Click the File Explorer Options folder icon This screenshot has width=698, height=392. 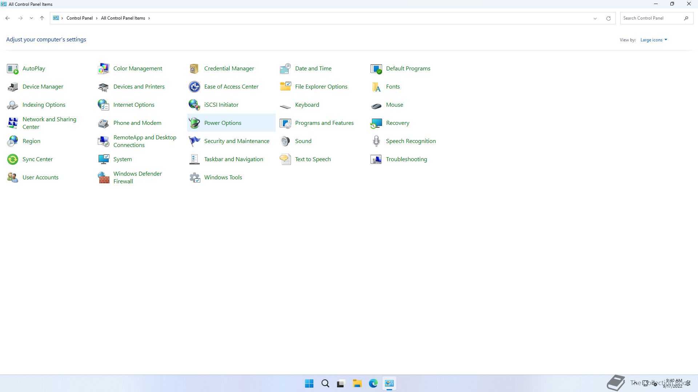click(x=285, y=87)
